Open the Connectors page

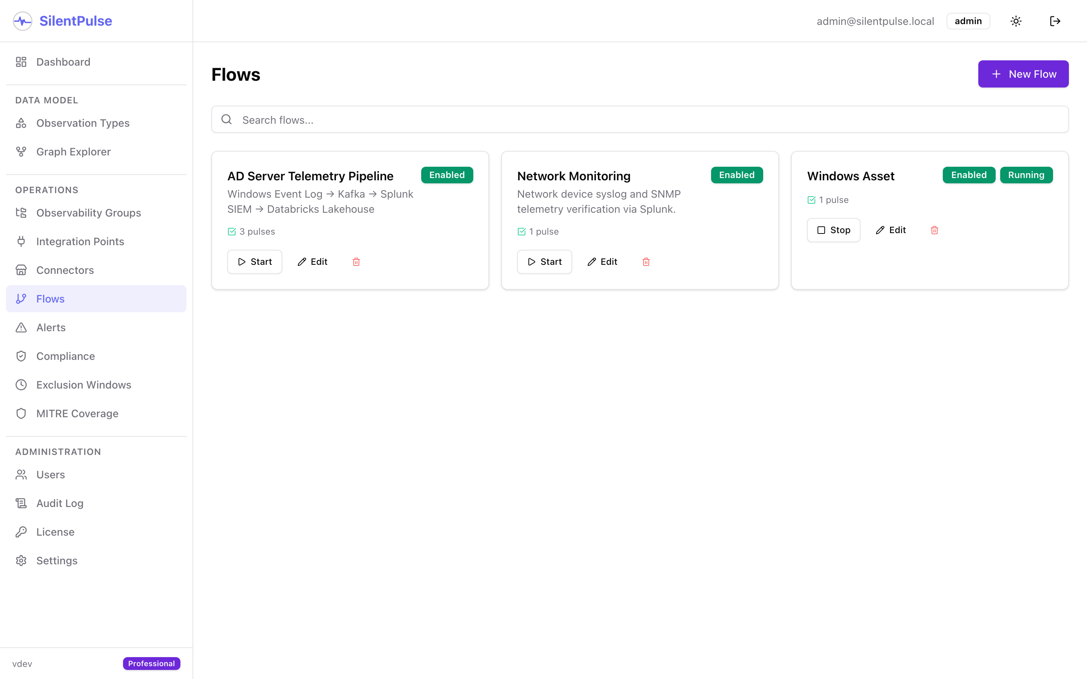(x=96, y=270)
